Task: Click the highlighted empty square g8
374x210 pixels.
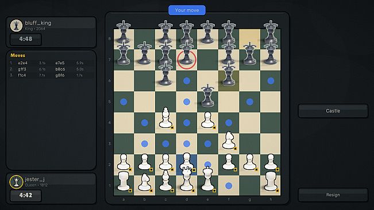Action: click(x=249, y=39)
